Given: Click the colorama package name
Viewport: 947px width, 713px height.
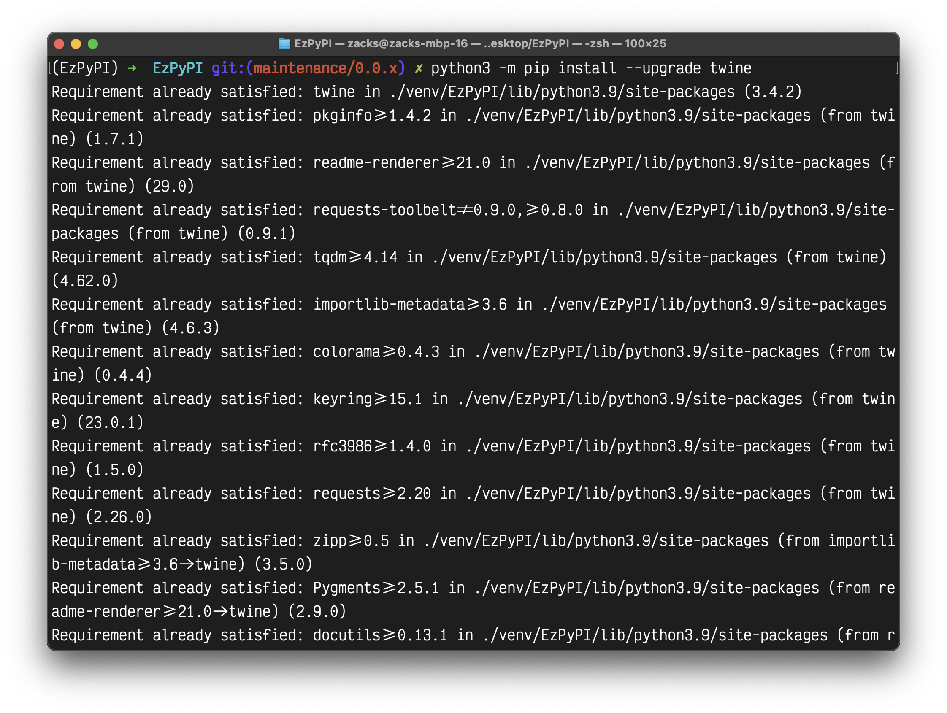Looking at the screenshot, I should click(x=346, y=352).
